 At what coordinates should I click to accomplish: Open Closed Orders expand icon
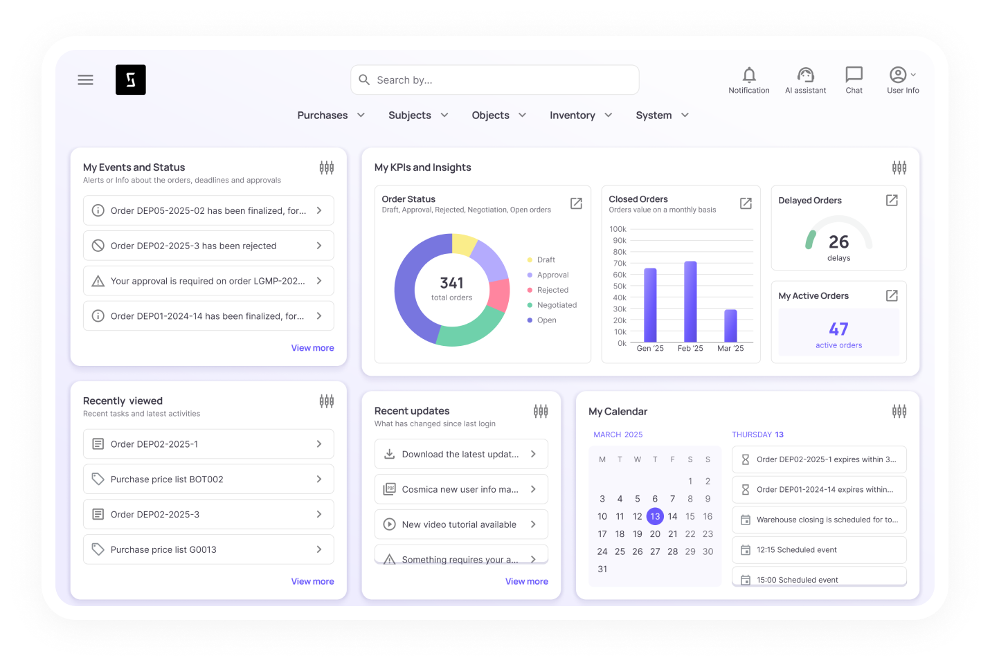746,203
